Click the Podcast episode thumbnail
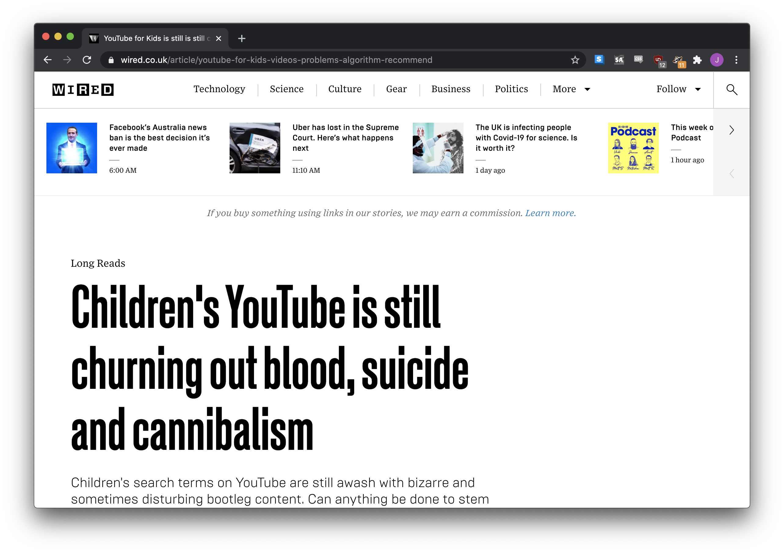 tap(633, 148)
